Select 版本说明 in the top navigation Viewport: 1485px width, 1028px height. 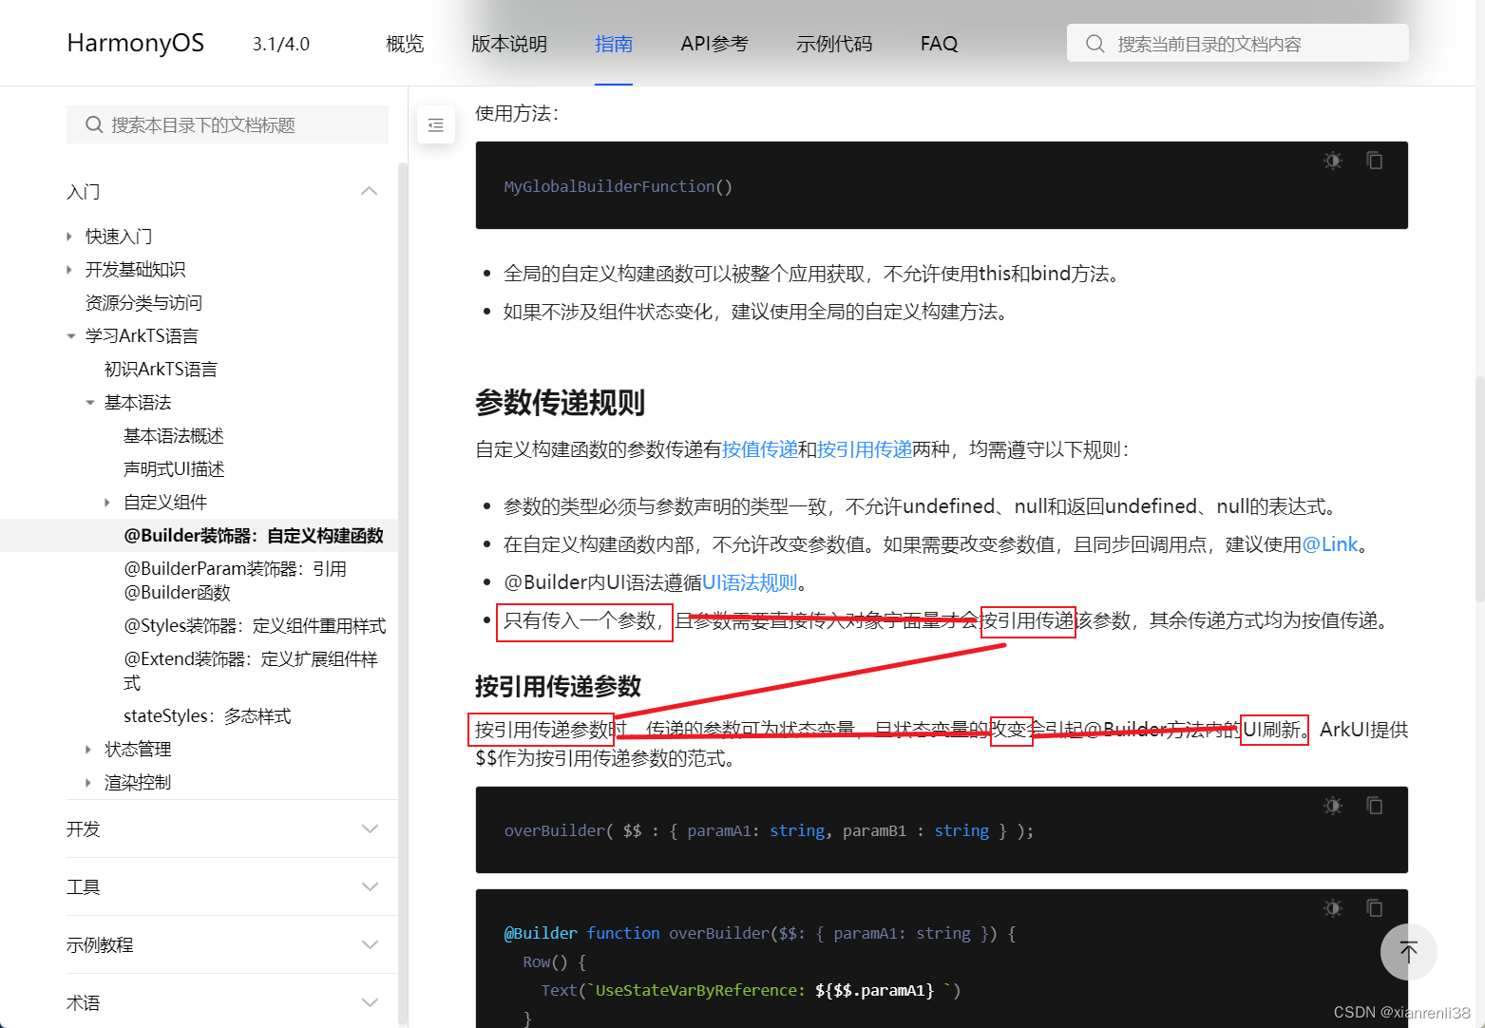508,43
